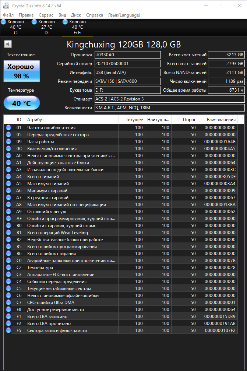This screenshot has width=247, height=371.
Task: Click raw value 0000000013BA
Action: point(220,204)
